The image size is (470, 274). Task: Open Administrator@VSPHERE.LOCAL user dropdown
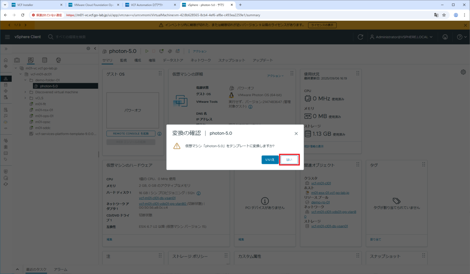click(x=401, y=37)
